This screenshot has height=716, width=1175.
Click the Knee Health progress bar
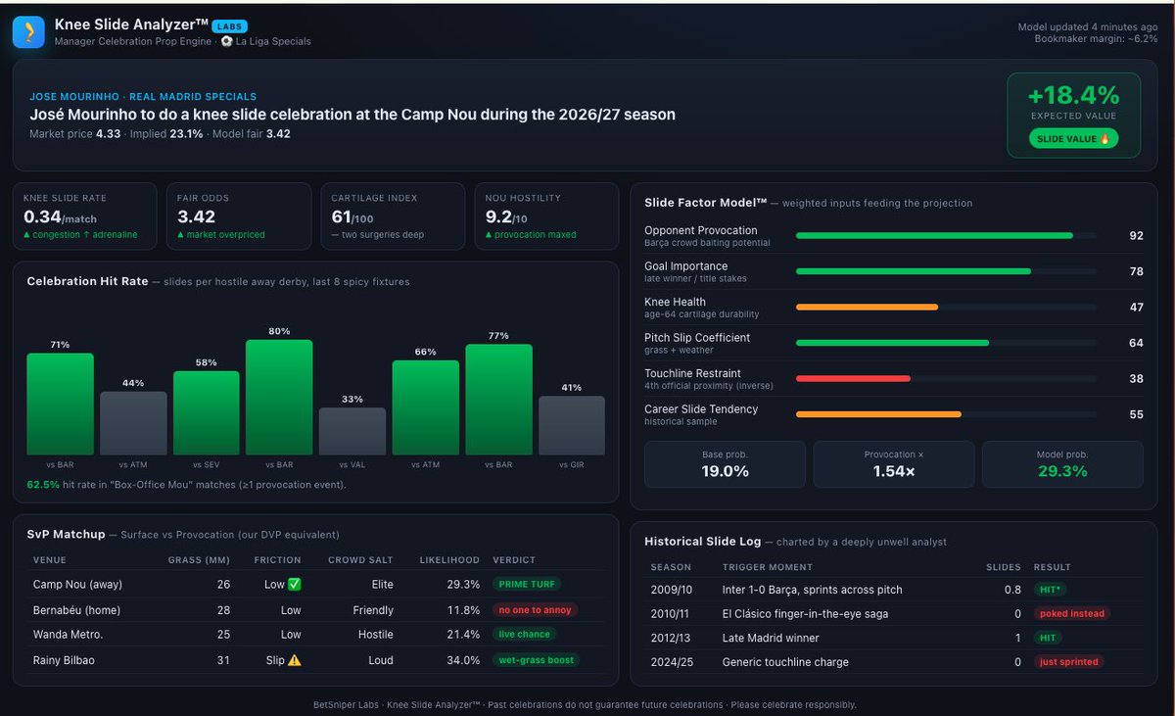(946, 308)
